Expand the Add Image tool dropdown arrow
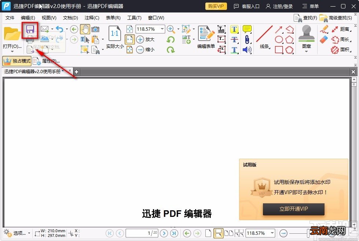 click(x=194, y=39)
